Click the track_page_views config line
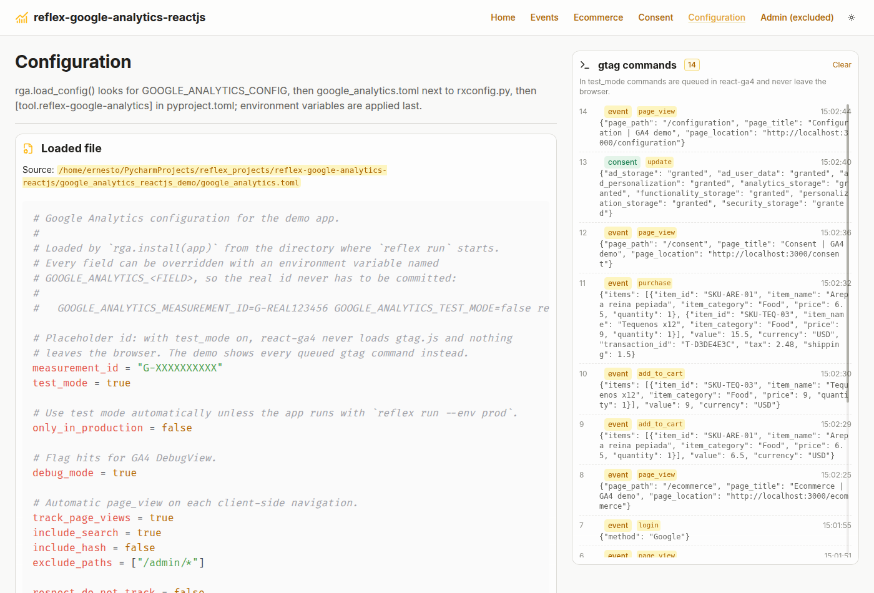 tap(103, 518)
